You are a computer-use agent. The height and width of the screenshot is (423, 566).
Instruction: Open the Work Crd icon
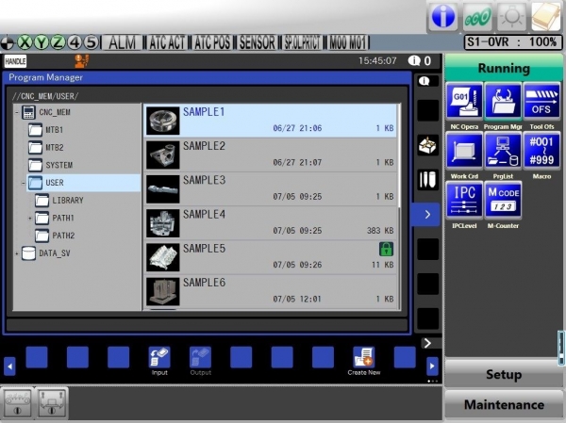click(x=464, y=151)
